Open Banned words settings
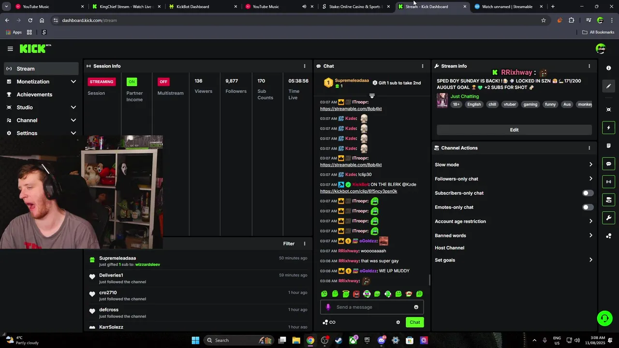 pyautogui.click(x=514, y=235)
